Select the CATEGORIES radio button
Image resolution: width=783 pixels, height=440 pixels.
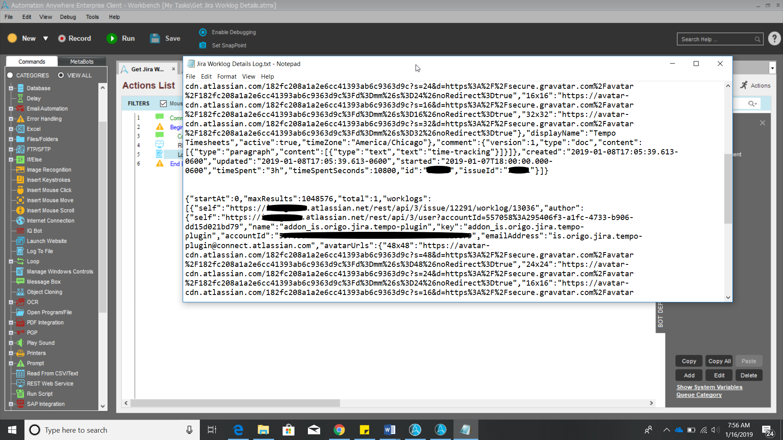[x=10, y=75]
